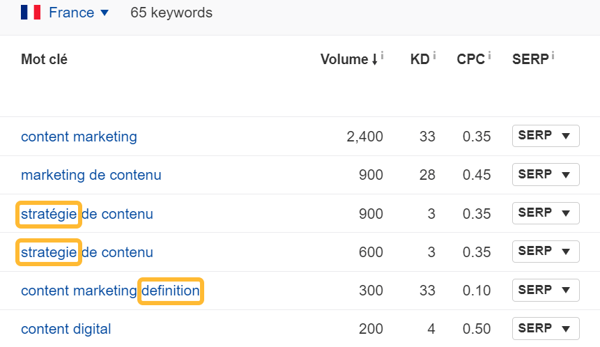The height and width of the screenshot is (347, 600).
Task: Open the 'content marketing' keyword link
Action: point(79,137)
